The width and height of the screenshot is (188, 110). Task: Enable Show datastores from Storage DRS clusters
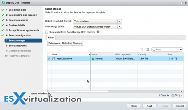click(x=47, y=32)
